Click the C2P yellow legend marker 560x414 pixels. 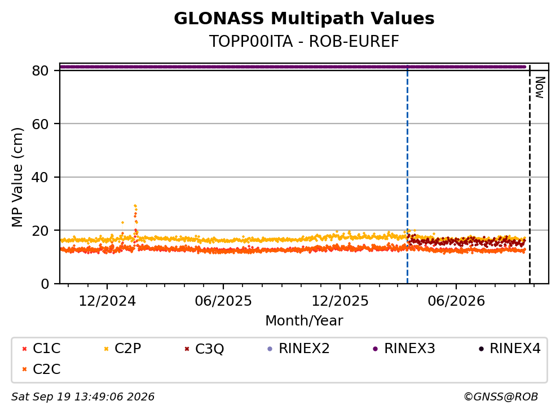pos(106,349)
